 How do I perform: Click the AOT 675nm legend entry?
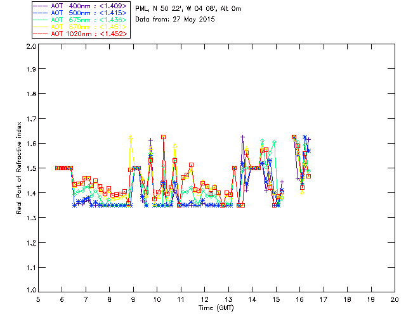click(x=81, y=20)
